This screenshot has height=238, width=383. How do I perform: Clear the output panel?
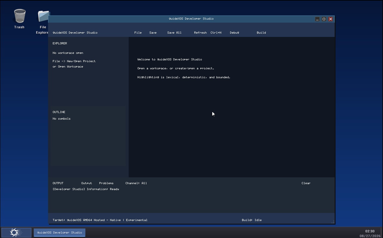306,183
